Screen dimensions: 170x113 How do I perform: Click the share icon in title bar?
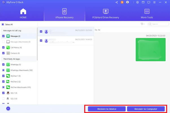click(x=117, y=2)
